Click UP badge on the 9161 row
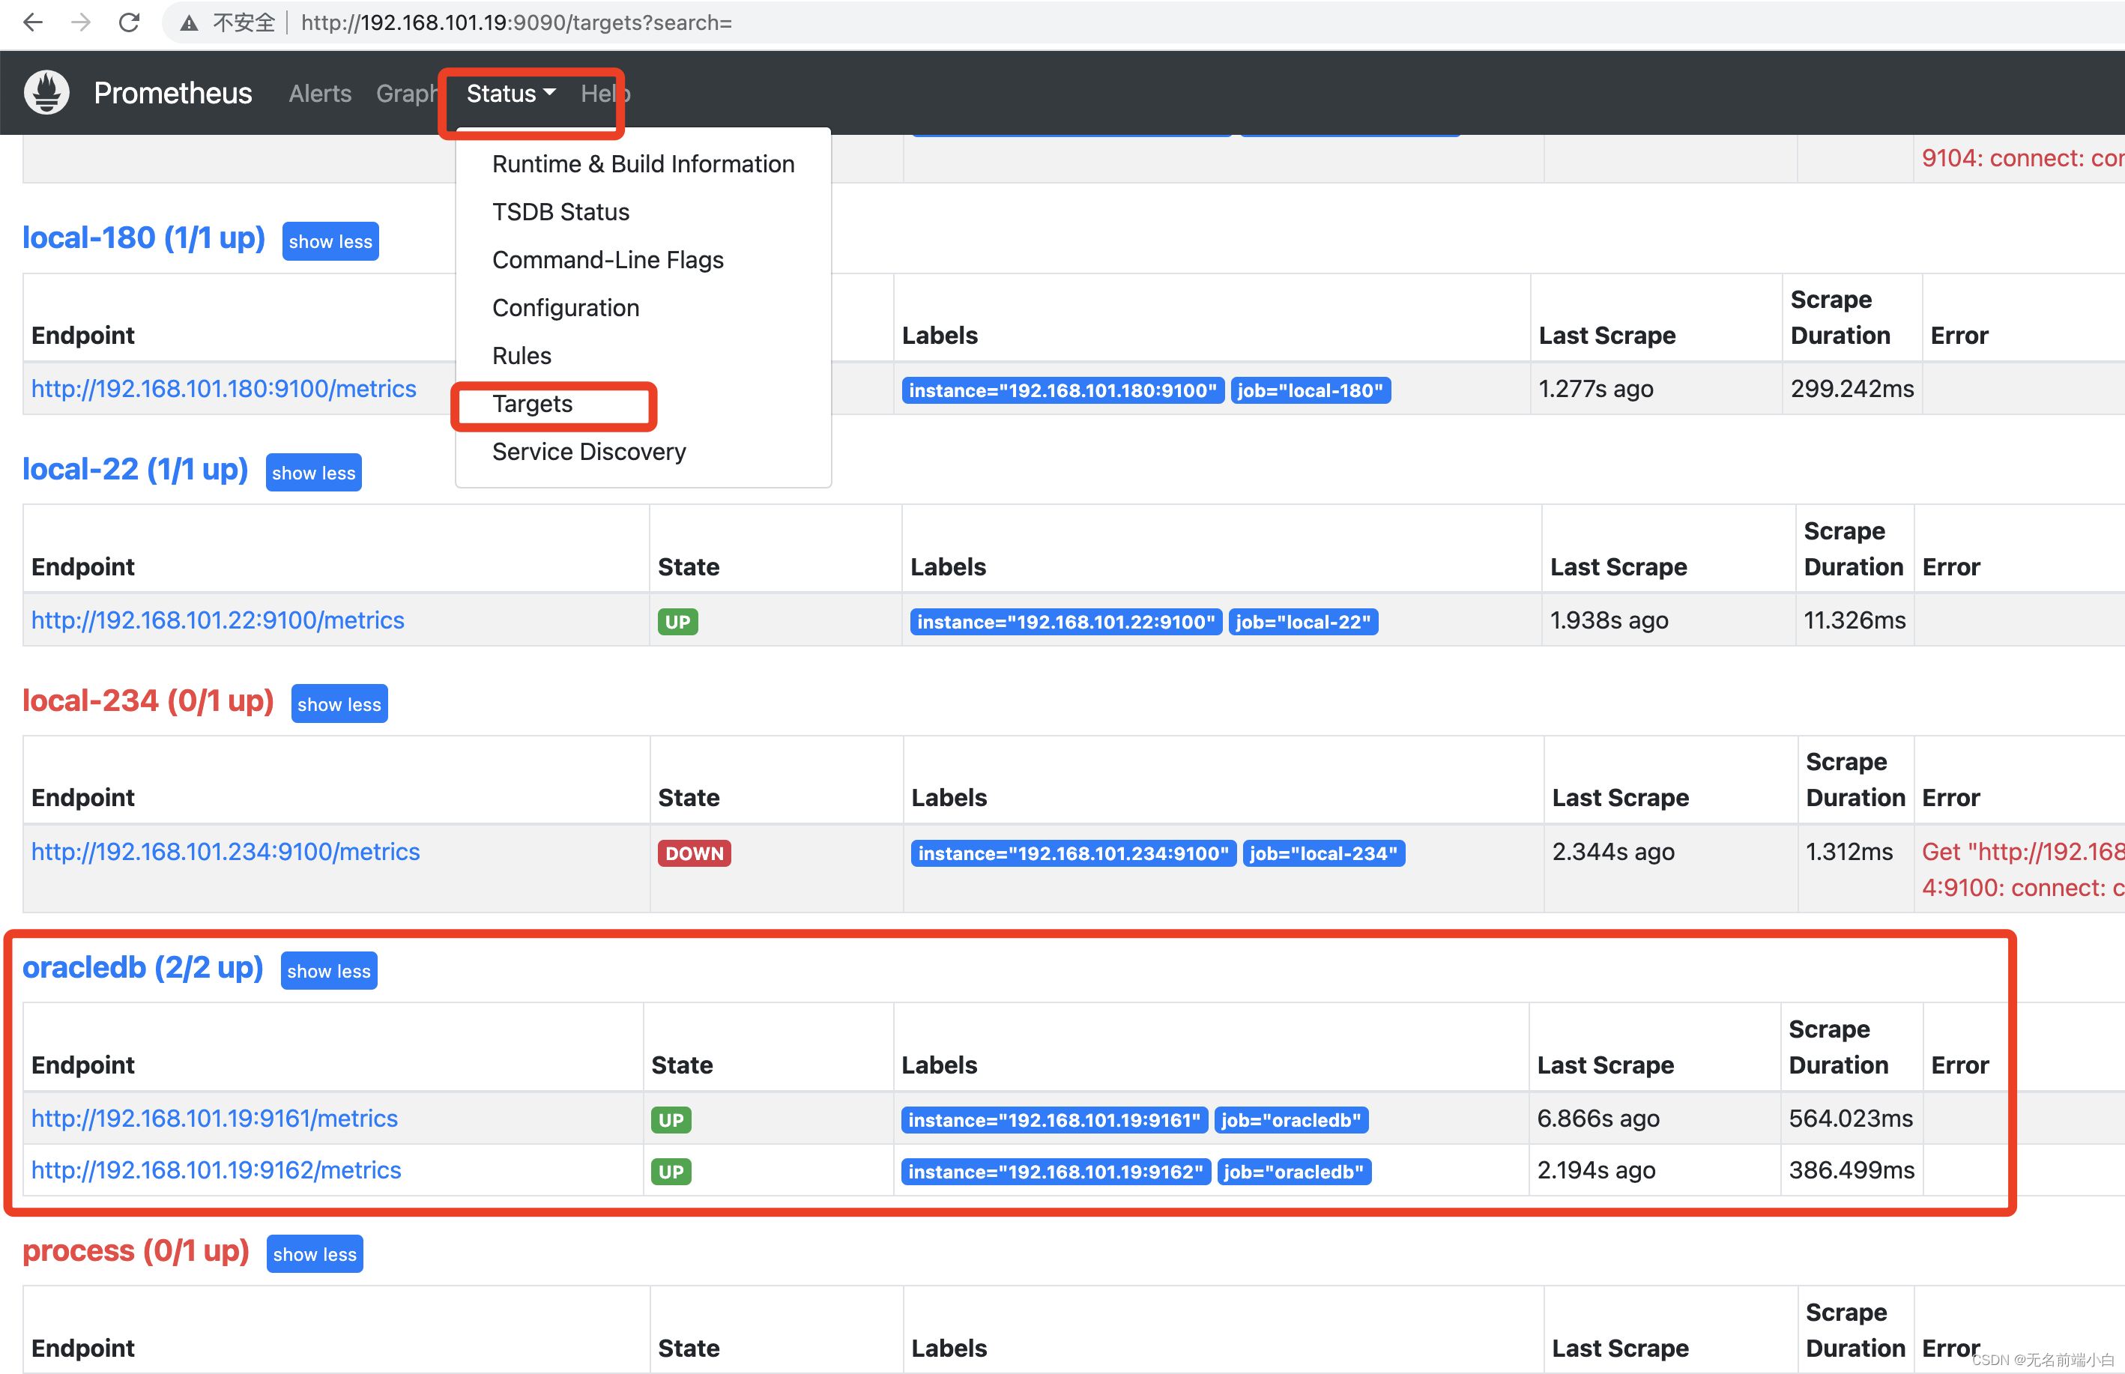 tap(671, 1120)
